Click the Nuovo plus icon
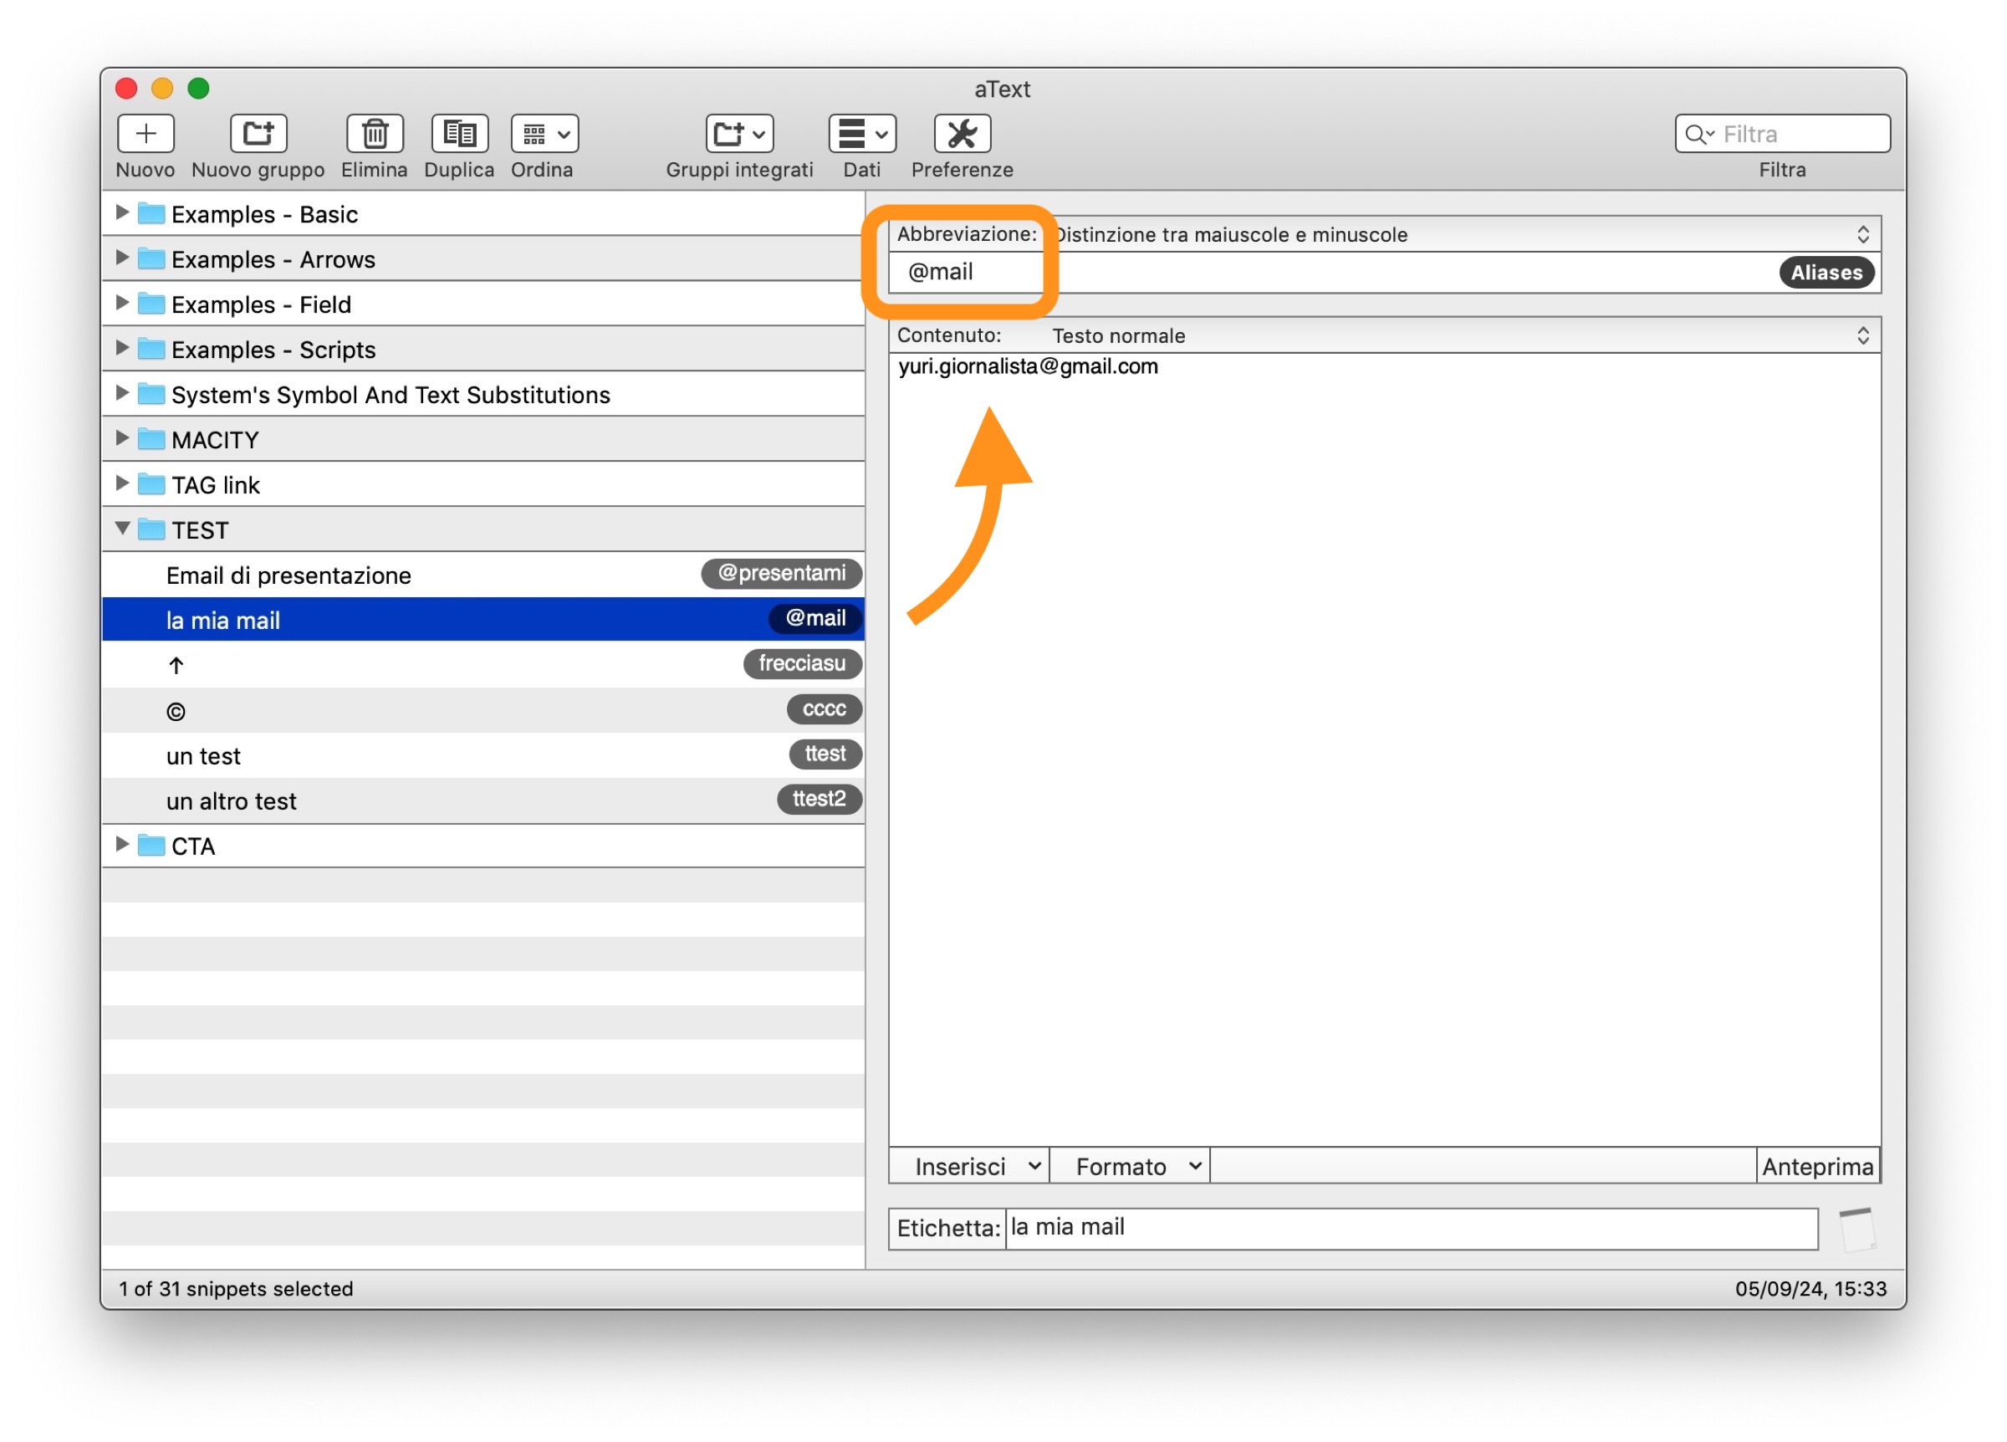The height and width of the screenshot is (1442, 2007). click(146, 134)
